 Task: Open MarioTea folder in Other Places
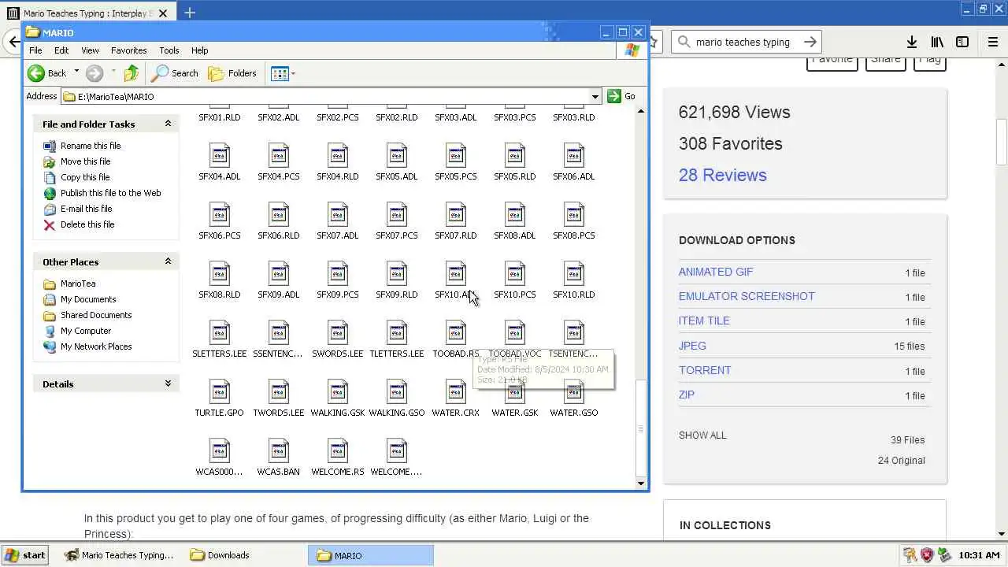78,283
